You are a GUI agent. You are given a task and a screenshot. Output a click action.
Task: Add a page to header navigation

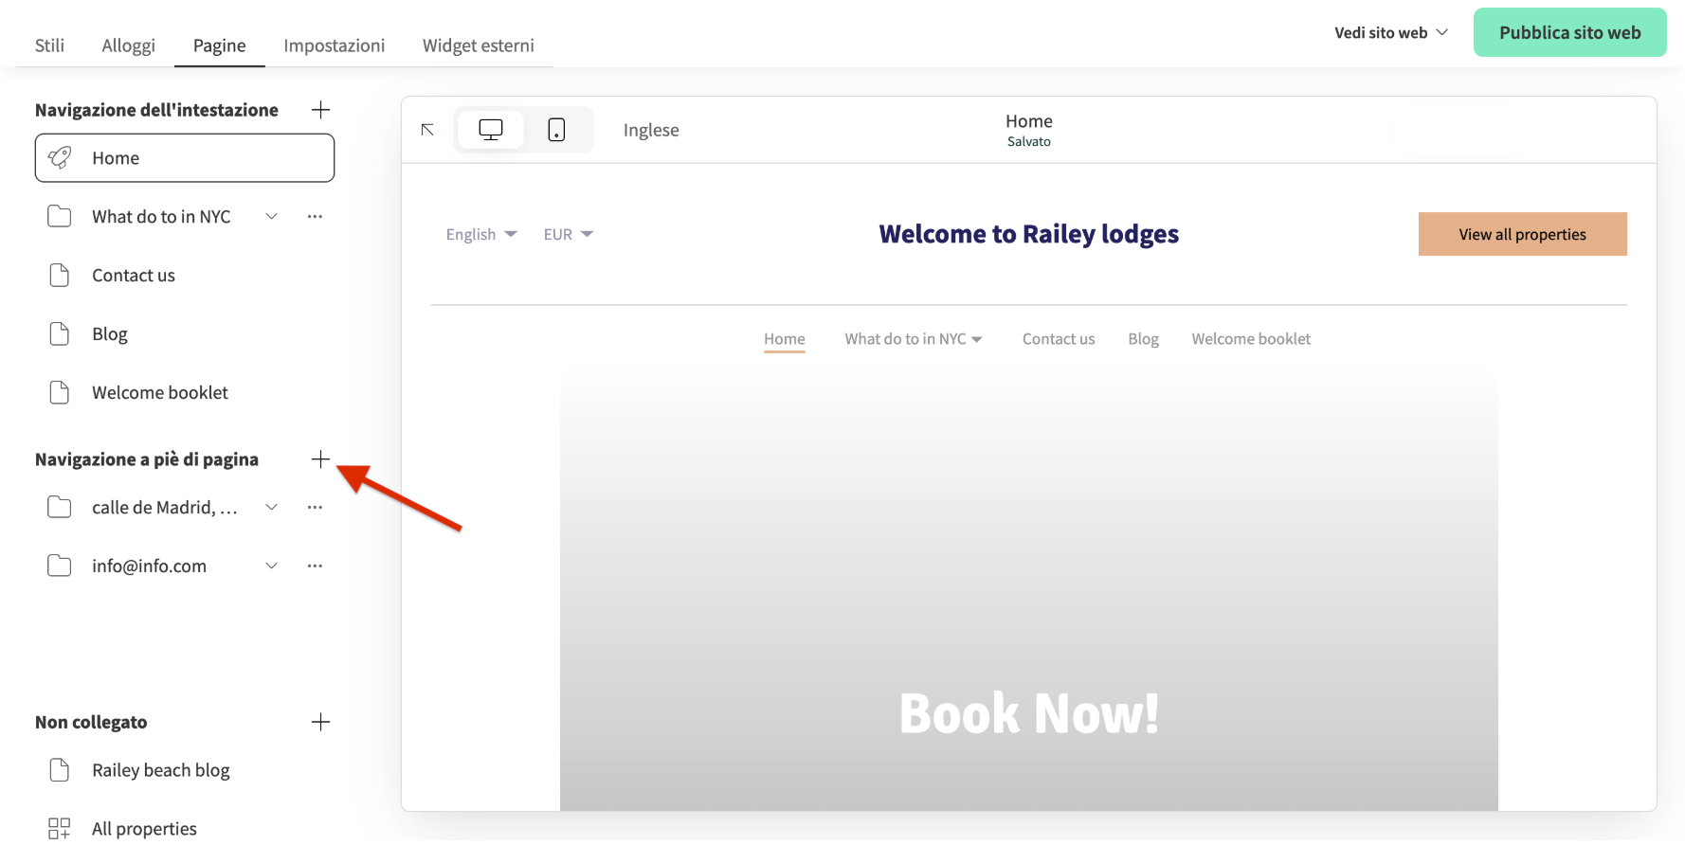pyautogui.click(x=320, y=110)
